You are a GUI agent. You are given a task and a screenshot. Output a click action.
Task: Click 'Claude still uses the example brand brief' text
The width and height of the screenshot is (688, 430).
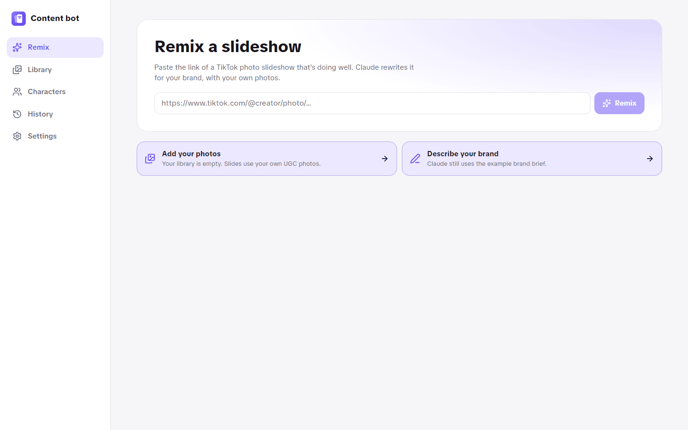tap(487, 164)
